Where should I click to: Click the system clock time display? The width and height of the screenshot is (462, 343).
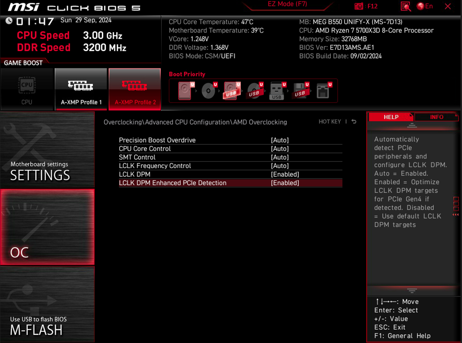pos(35,21)
